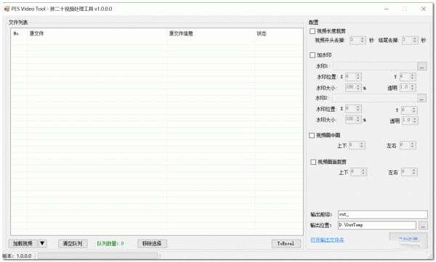Click the 加载视频 load video button

(x=23, y=244)
